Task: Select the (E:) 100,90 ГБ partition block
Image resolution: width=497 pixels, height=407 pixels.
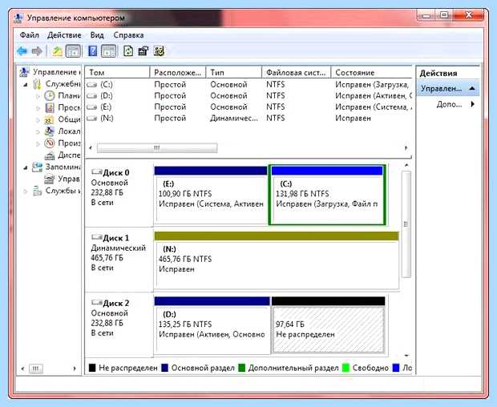Action: [x=211, y=195]
